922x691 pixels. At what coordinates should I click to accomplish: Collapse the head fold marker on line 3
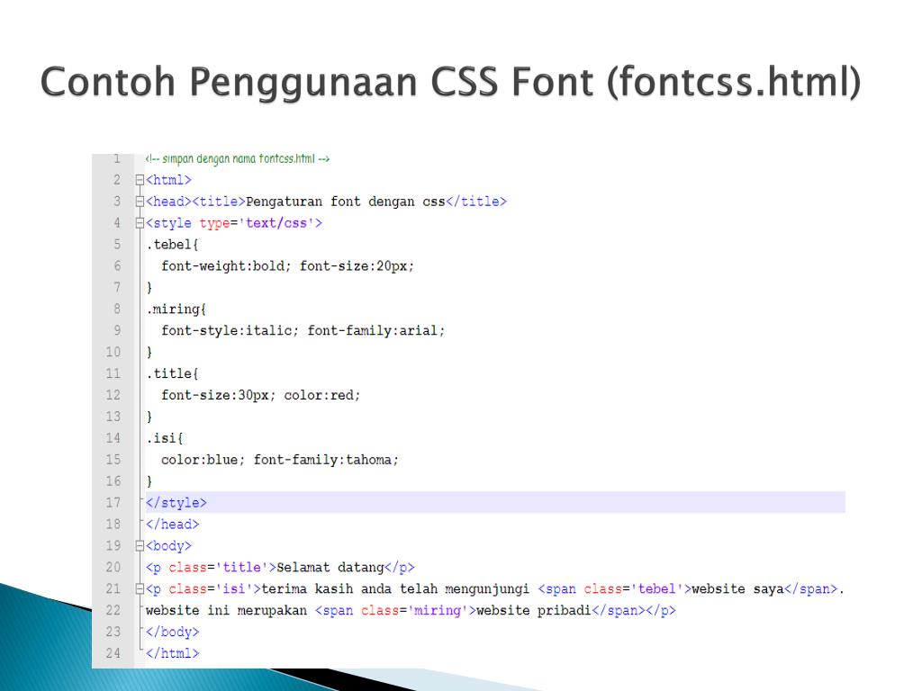[140, 202]
